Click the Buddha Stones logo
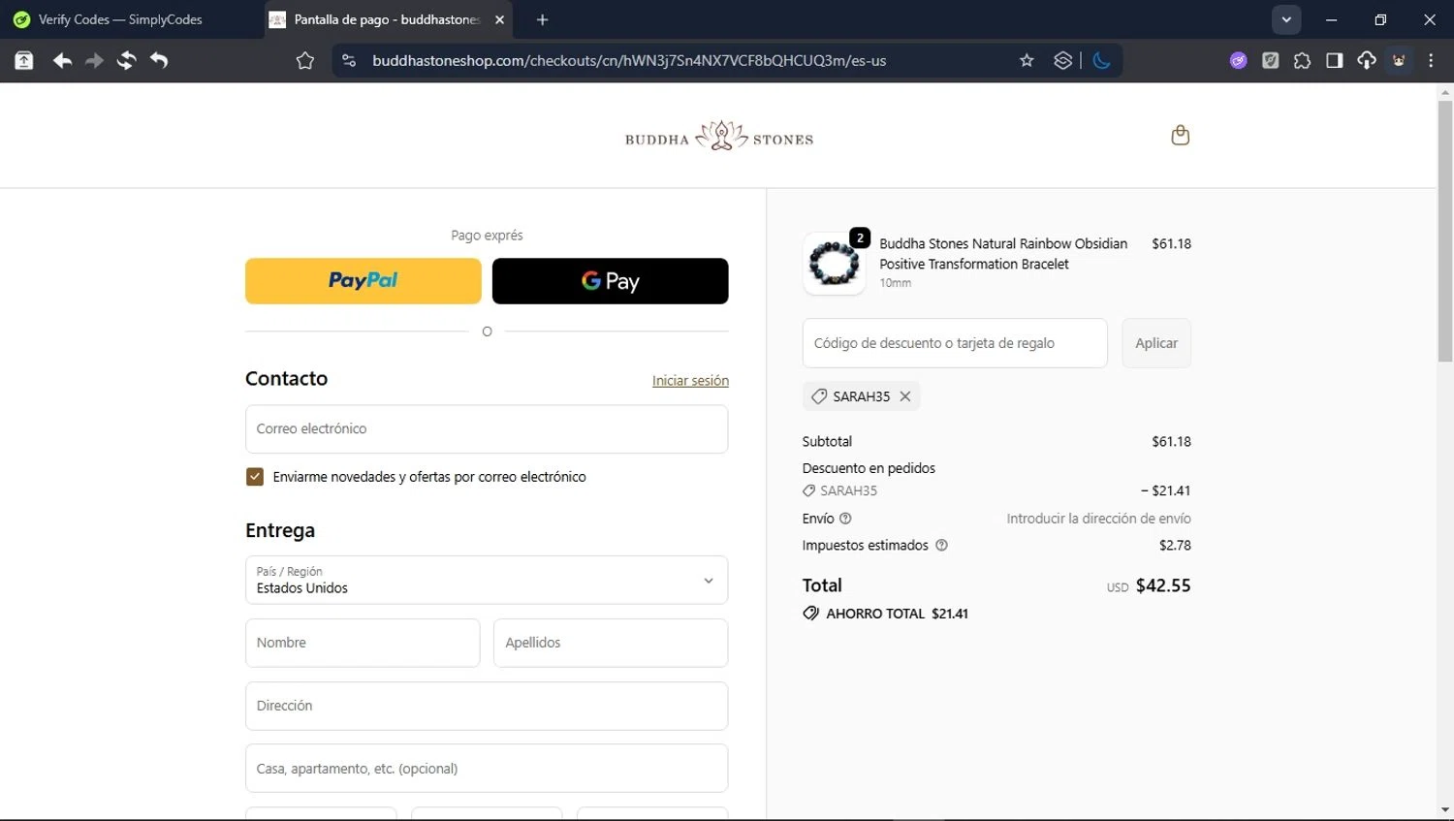 click(x=719, y=137)
